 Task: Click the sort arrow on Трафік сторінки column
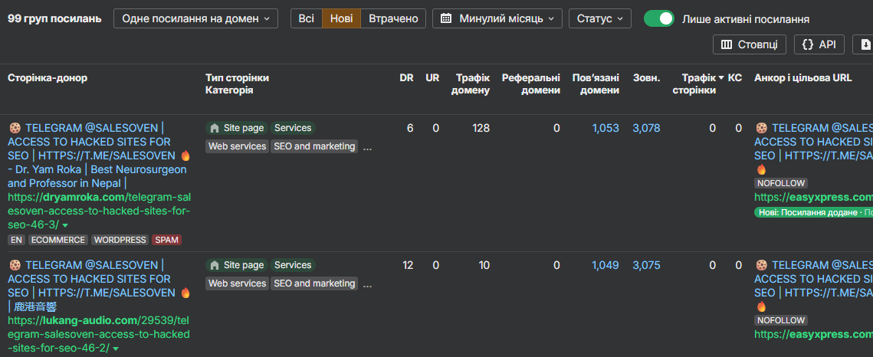point(721,77)
